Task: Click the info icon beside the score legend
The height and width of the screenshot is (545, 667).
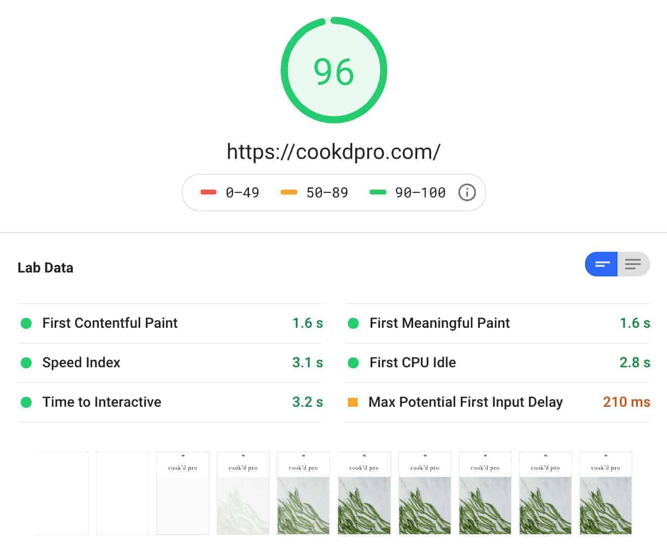Action: pyautogui.click(x=467, y=193)
